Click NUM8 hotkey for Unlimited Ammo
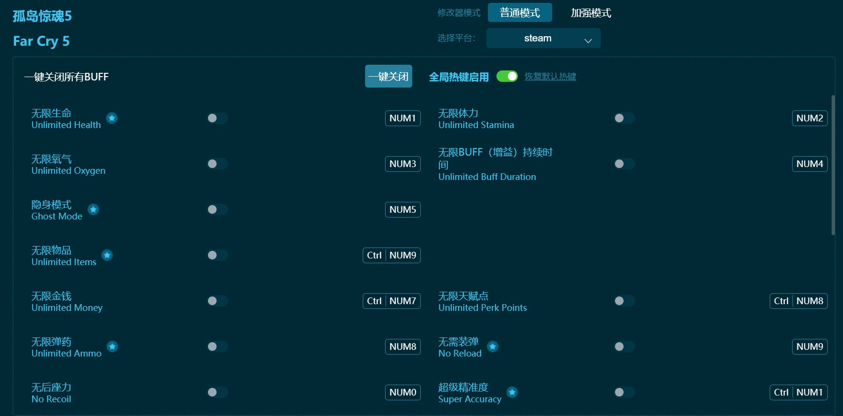 [x=403, y=347]
